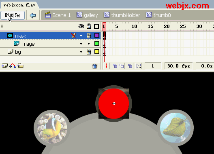Click the crossed pencil on mask layer
This screenshot has width=214, height=154.
click(74, 36)
